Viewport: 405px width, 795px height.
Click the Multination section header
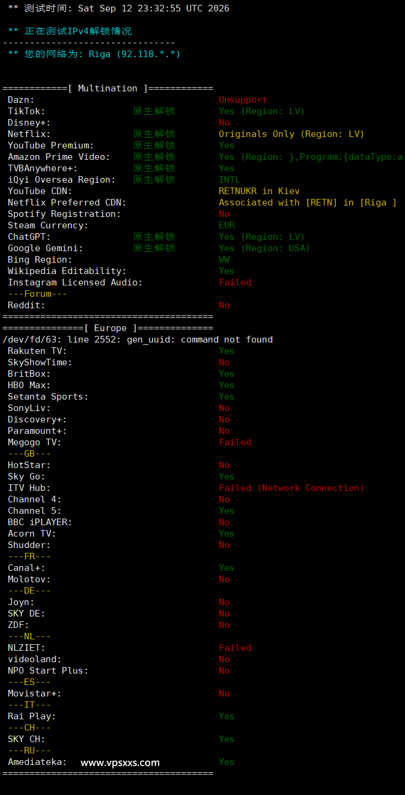click(108, 88)
